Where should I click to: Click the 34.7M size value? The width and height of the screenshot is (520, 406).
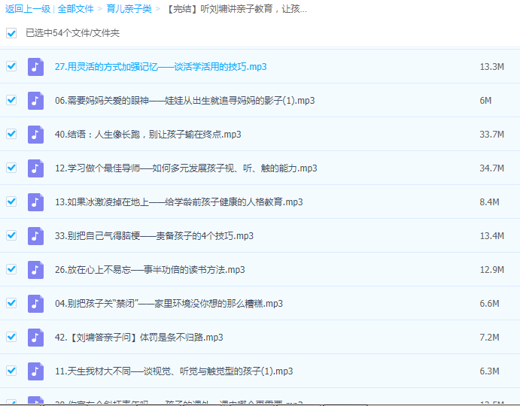tap(492, 168)
